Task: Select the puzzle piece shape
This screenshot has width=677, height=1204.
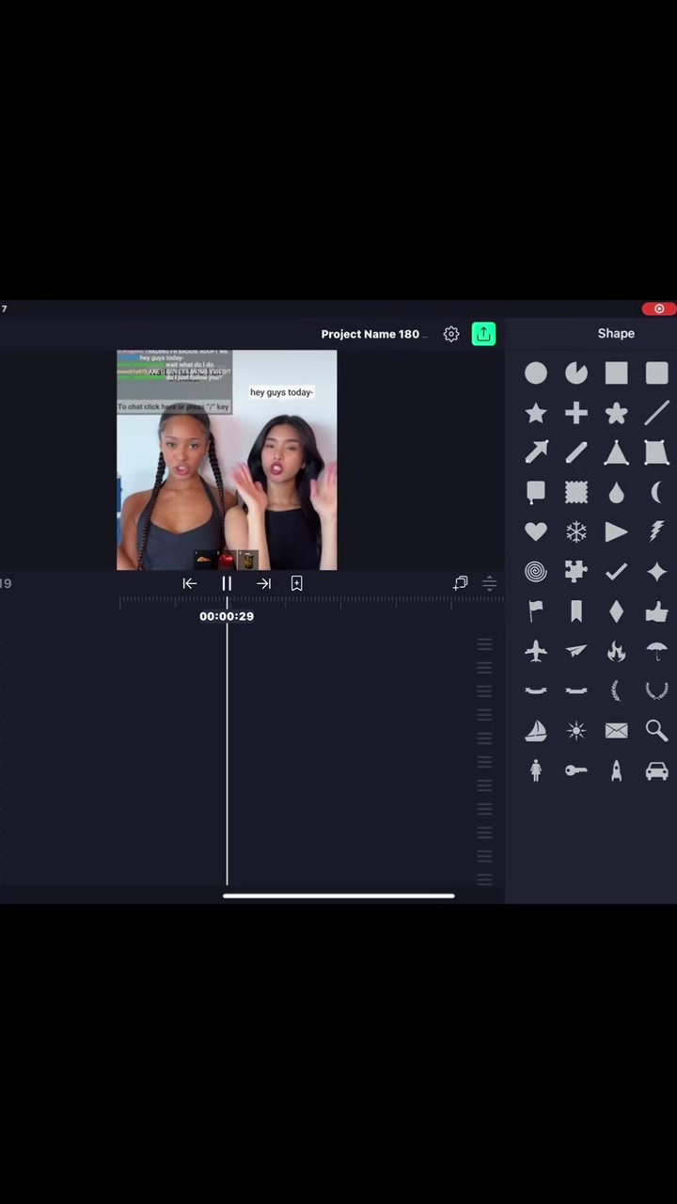Action: (x=575, y=572)
